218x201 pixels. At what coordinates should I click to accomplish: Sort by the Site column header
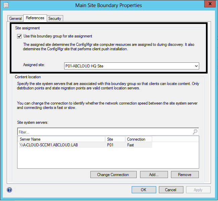[x=115, y=139]
